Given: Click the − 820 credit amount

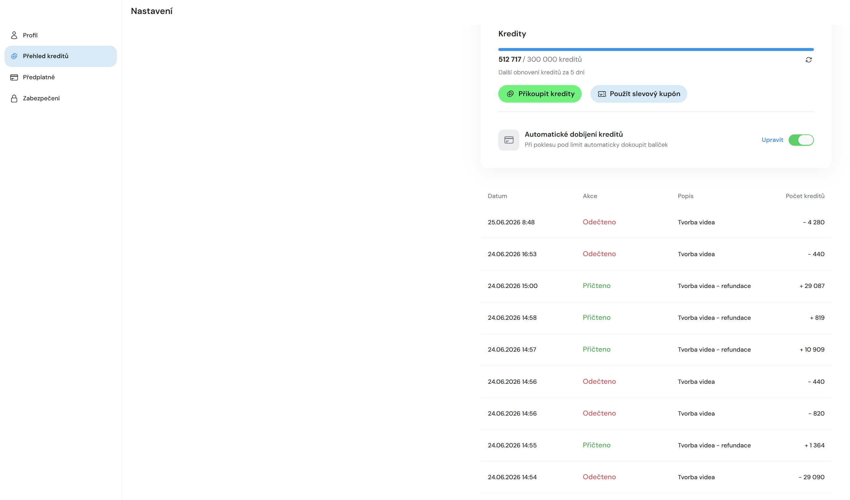Looking at the screenshot, I should pos(816,413).
